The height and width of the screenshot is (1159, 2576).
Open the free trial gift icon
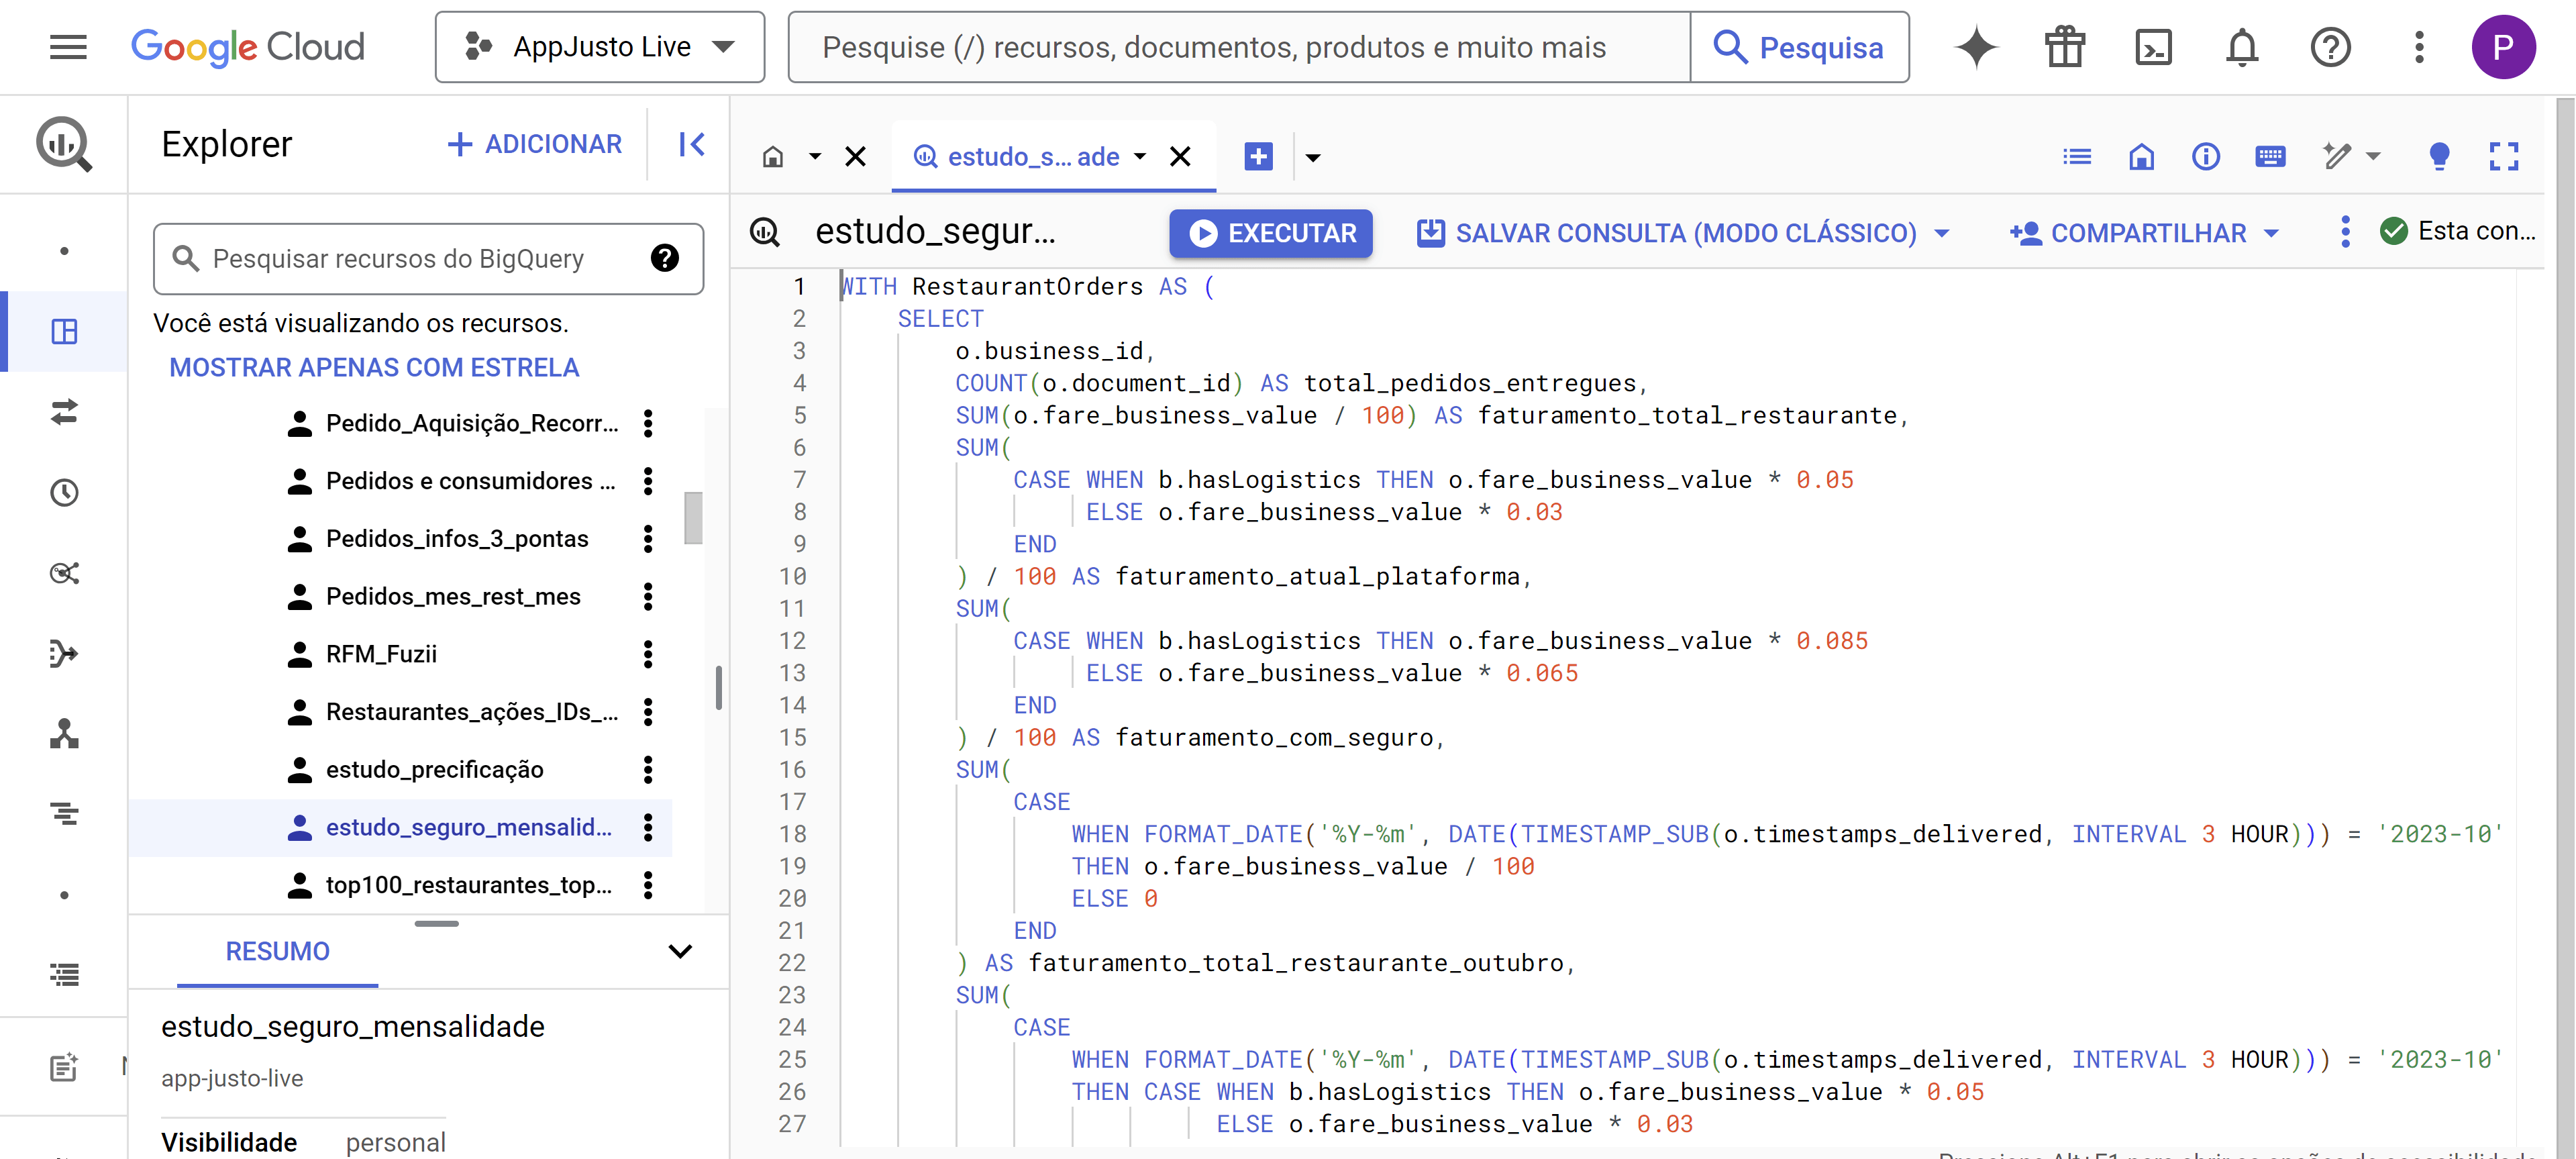click(x=2064, y=47)
